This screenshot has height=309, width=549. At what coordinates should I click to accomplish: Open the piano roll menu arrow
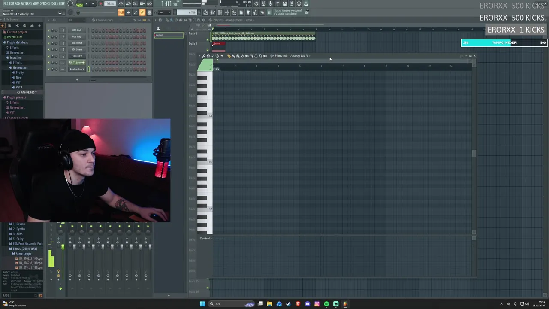click(x=199, y=56)
